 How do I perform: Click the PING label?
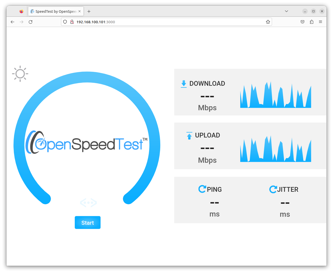point(214,189)
